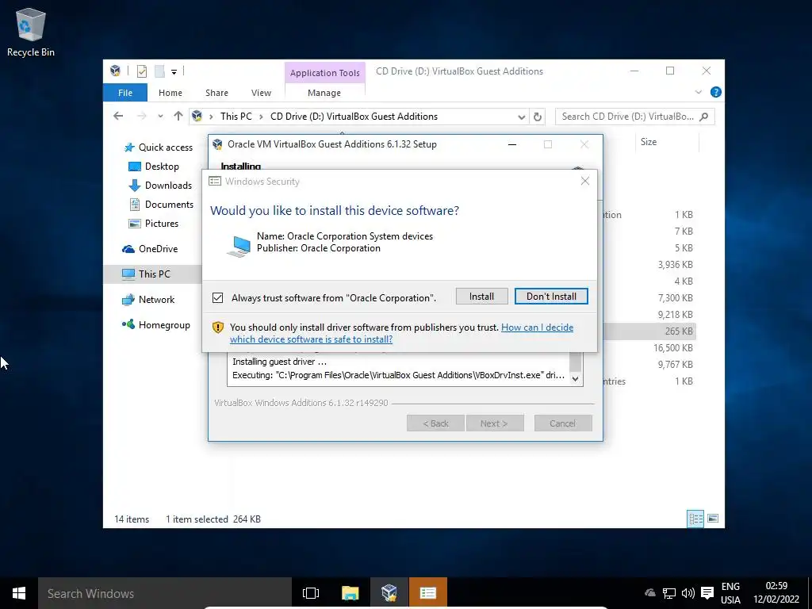Open the Manage ribbon tab
Viewport: 812px width, 609px height.
324,93
